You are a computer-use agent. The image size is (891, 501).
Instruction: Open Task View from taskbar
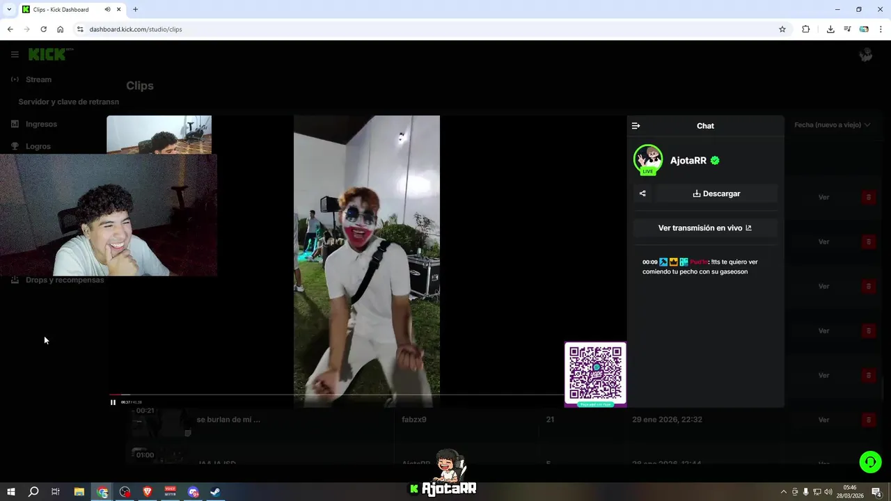[x=56, y=492]
